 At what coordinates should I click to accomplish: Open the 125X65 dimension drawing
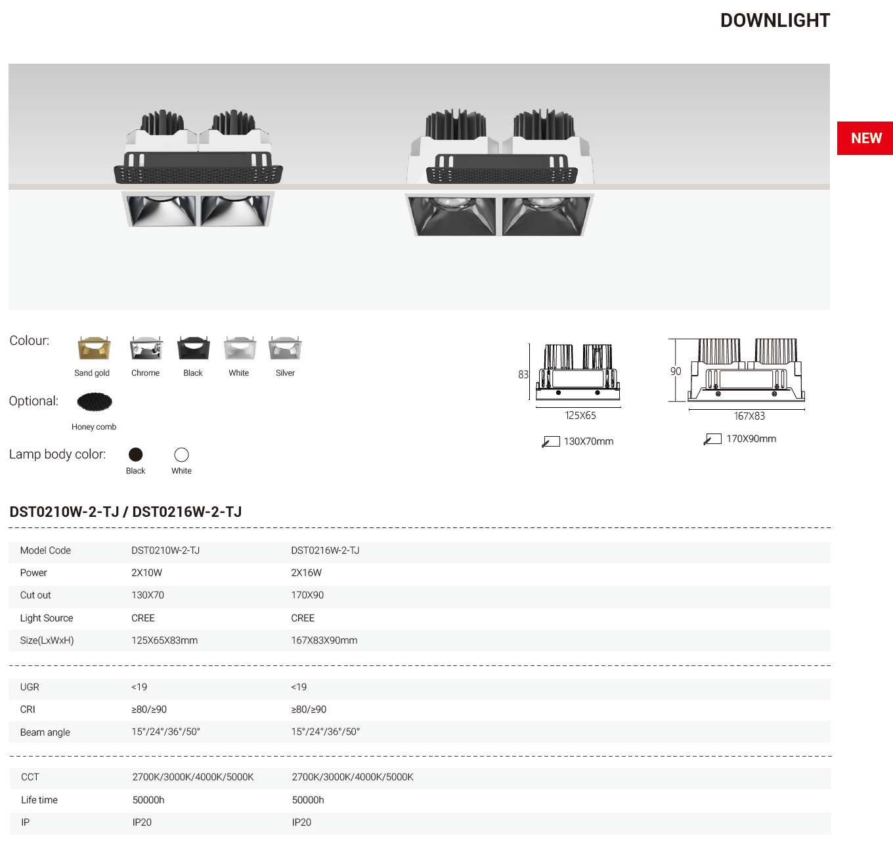click(578, 372)
